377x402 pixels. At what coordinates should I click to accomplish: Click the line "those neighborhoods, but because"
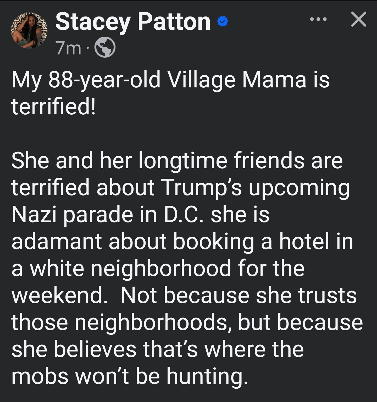point(187,323)
